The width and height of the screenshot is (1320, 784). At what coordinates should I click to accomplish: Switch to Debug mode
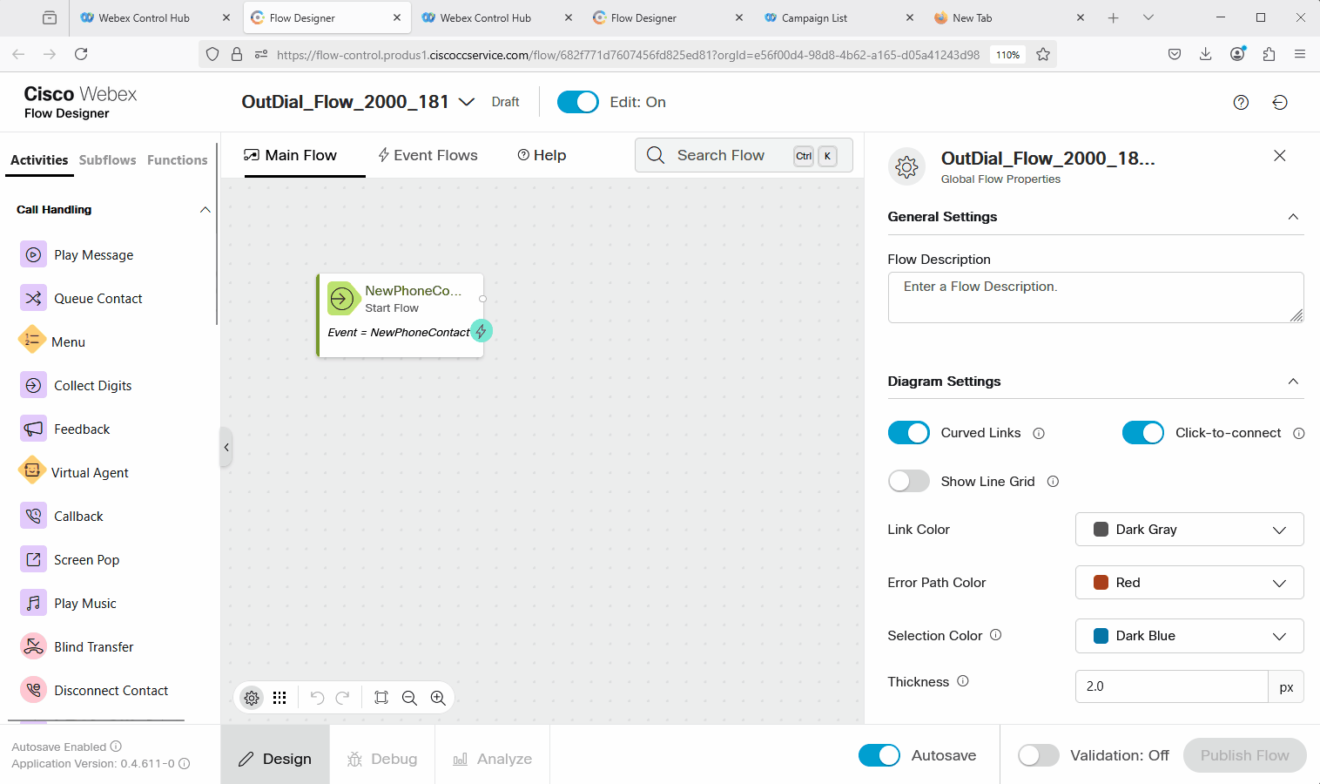pos(382,759)
